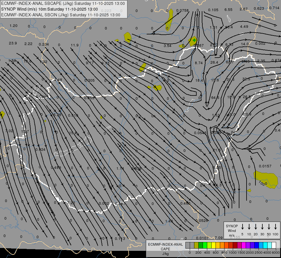
Task: Click the map value 0.855
Action: (x=89, y=98)
